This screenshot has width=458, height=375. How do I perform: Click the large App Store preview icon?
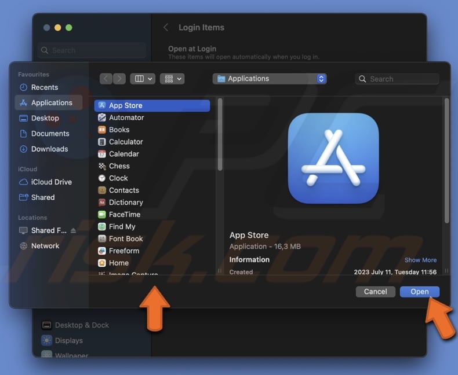tap(333, 158)
